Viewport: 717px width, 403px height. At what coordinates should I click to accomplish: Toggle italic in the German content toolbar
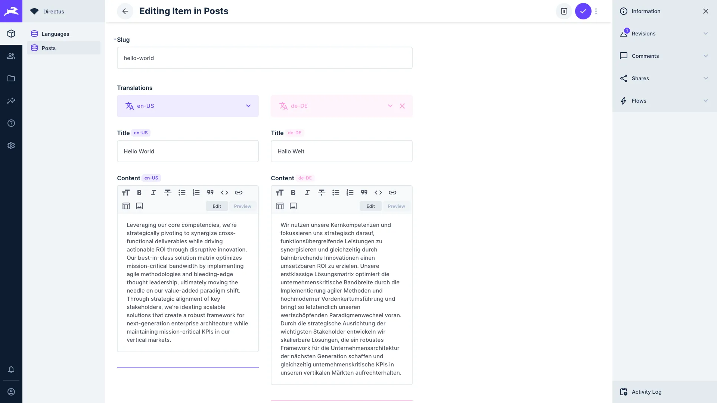click(x=307, y=193)
